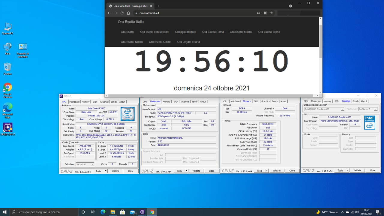
Task: Expand Tools arrow in CPU-Z Graphics window
Action: click(x=347, y=170)
